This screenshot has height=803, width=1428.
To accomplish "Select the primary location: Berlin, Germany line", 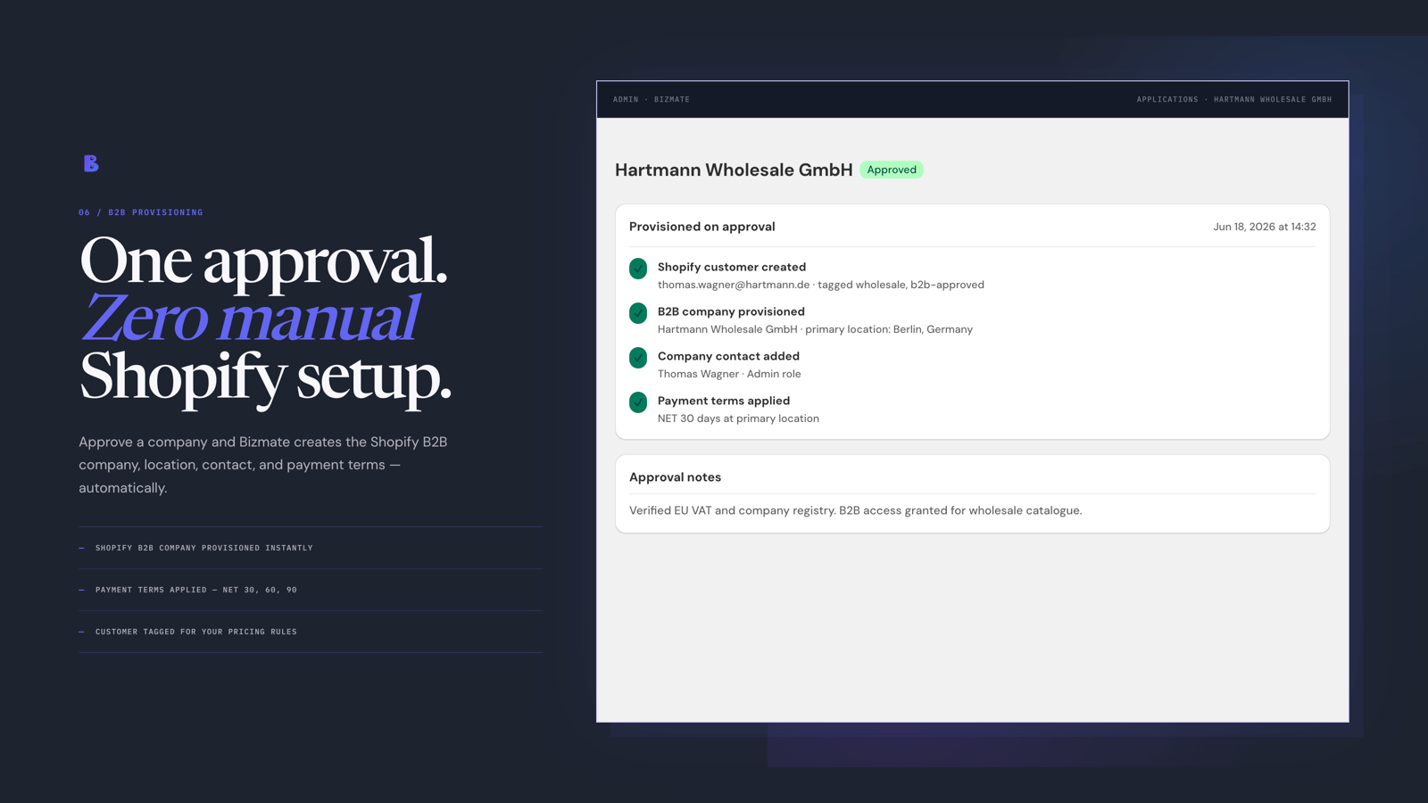I will click(x=815, y=329).
